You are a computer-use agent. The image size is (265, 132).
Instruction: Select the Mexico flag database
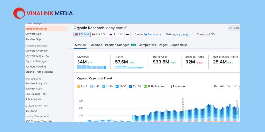[x=99, y=34]
